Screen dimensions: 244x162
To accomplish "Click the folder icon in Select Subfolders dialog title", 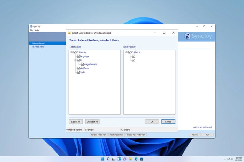I will 69,33.
